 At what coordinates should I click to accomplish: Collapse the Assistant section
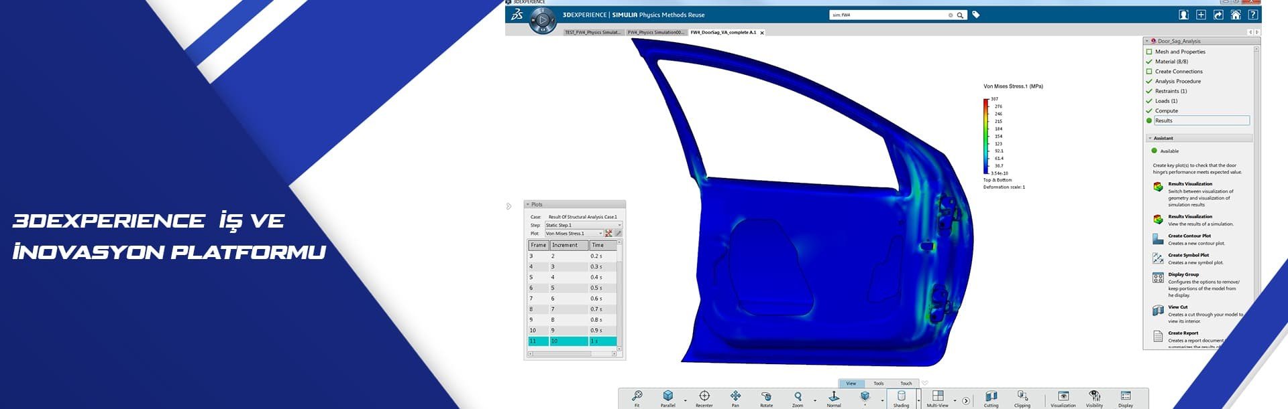point(1150,139)
